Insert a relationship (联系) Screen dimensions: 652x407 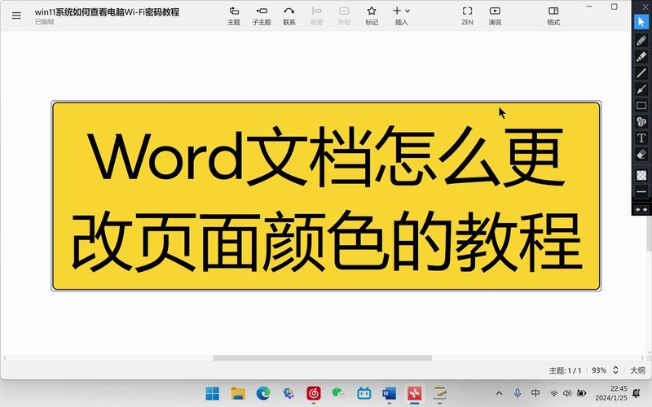point(289,15)
